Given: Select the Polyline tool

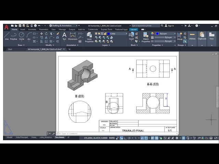Looking at the screenshot, I should [x=14, y=36].
